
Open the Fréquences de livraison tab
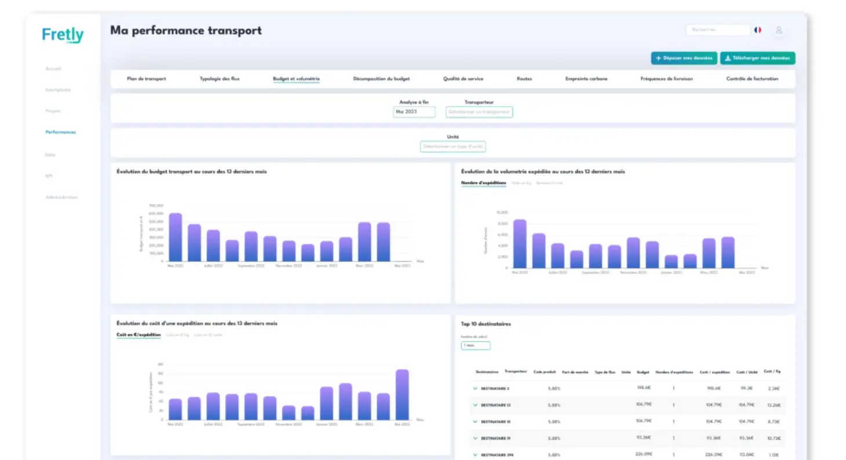(666, 79)
